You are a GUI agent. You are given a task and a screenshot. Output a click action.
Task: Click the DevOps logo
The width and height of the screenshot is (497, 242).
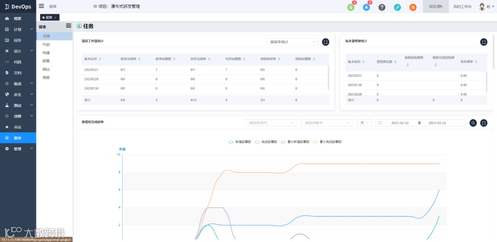pos(18,6)
